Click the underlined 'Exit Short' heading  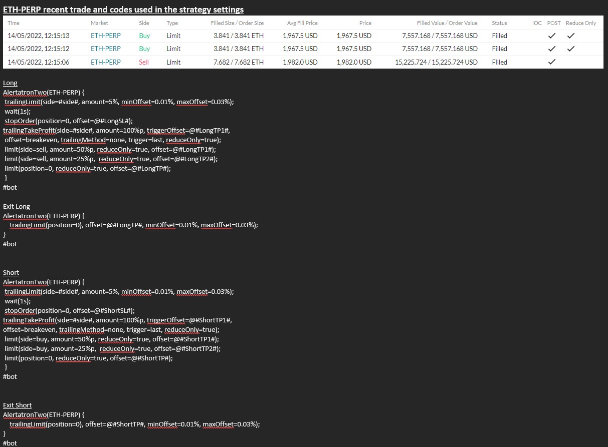click(18, 405)
